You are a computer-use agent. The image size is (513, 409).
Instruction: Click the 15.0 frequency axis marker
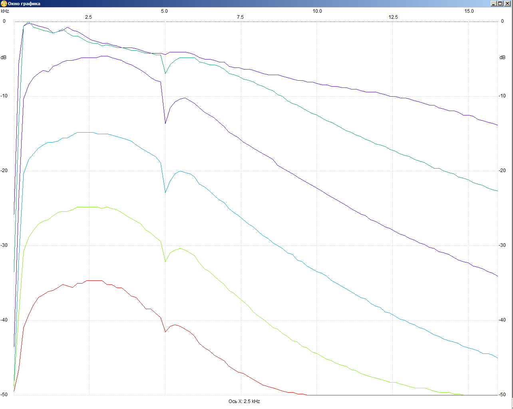(x=469, y=11)
